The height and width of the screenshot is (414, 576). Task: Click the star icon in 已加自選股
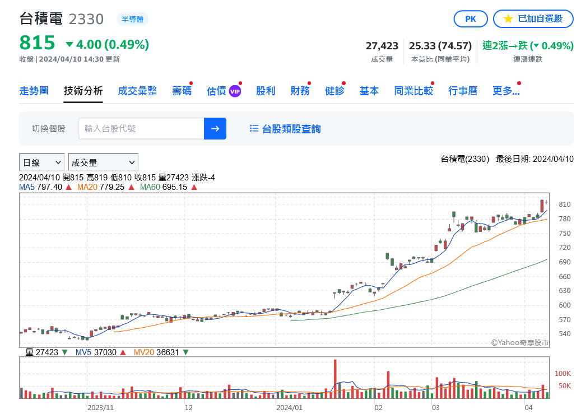pos(508,18)
